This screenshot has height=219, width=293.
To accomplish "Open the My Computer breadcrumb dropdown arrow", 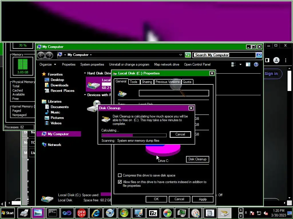I will click(91, 55).
